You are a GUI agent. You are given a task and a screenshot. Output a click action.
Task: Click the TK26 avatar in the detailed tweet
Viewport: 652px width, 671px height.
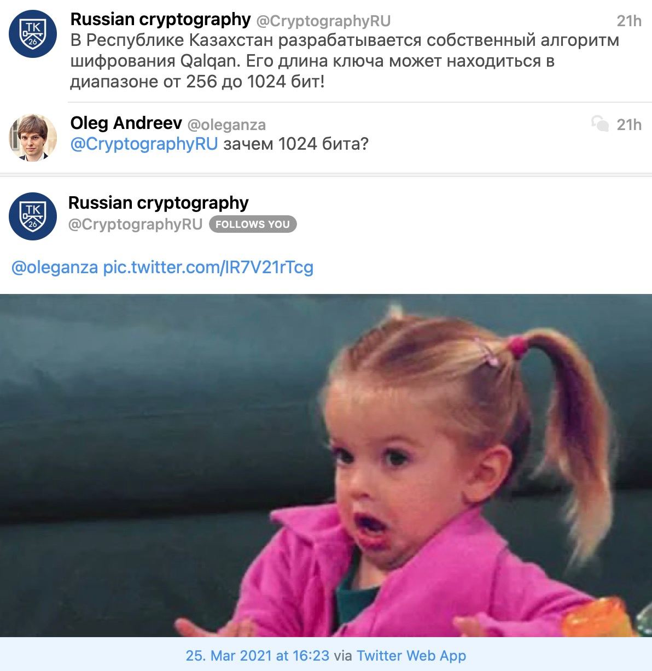coord(33,216)
